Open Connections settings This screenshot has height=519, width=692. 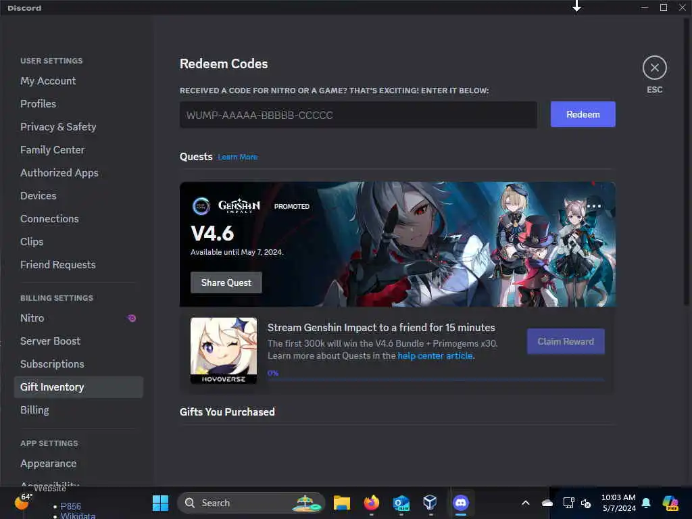point(49,218)
